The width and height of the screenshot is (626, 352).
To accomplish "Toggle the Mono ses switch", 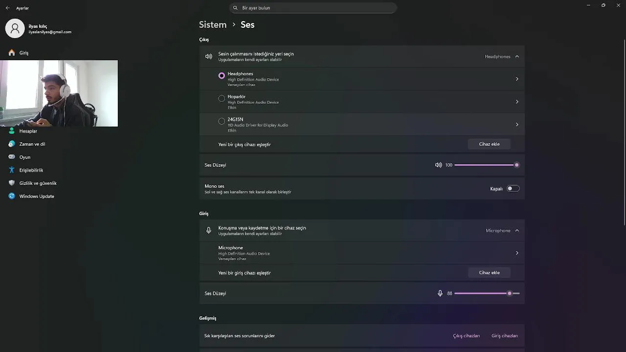I will pyautogui.click(x=513, y=189).
